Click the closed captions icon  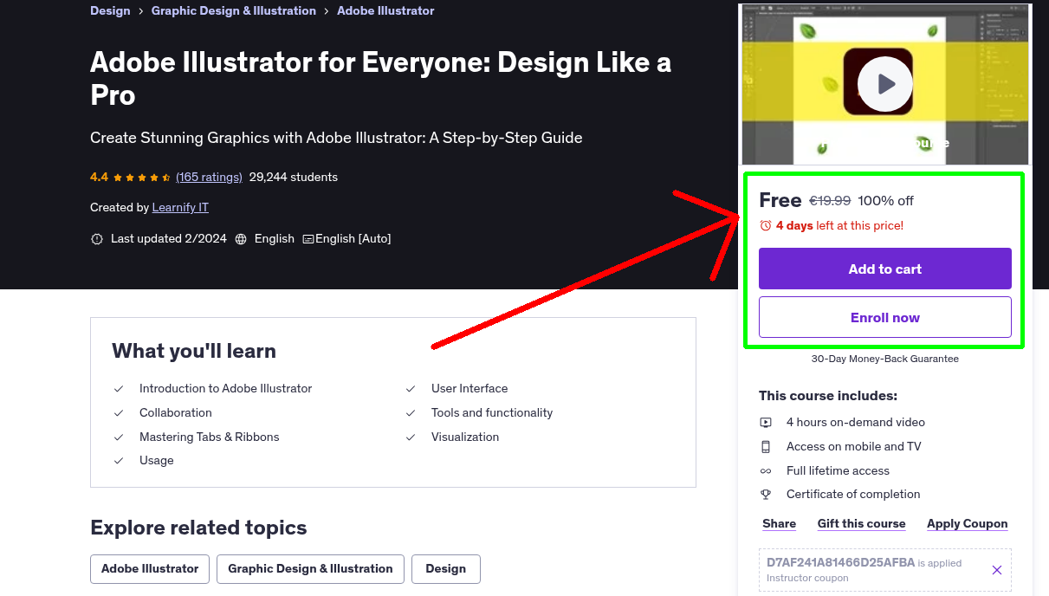308,239
